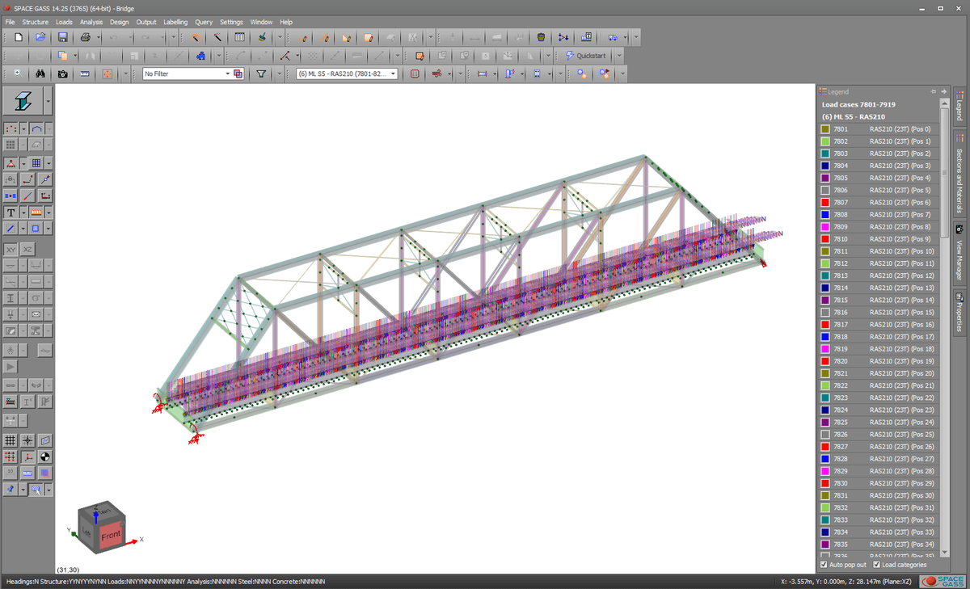Click the Save (floppy disk) icon

coord(62,37)
